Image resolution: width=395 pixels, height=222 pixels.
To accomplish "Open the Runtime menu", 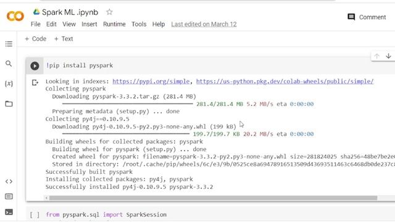I will [x=114, y=24].
